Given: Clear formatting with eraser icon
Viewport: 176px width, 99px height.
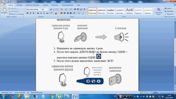Looking at the screenshot, I should point(57,9).
